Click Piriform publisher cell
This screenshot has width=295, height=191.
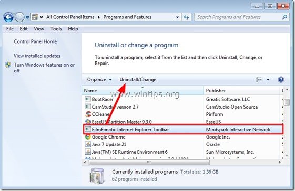tap(215, 114)
